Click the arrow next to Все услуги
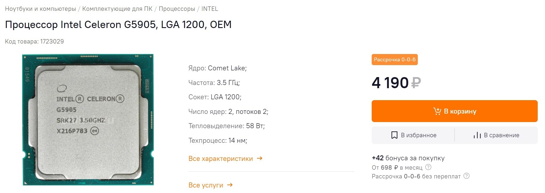This screenshot has height=193, width=545. (x=230, y=185)
